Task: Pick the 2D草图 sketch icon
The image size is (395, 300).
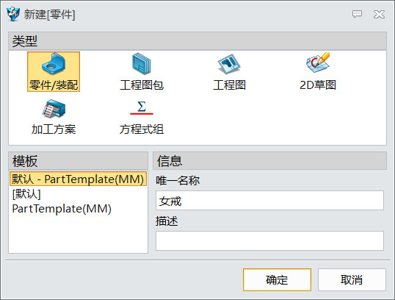Action: [318, 63]
